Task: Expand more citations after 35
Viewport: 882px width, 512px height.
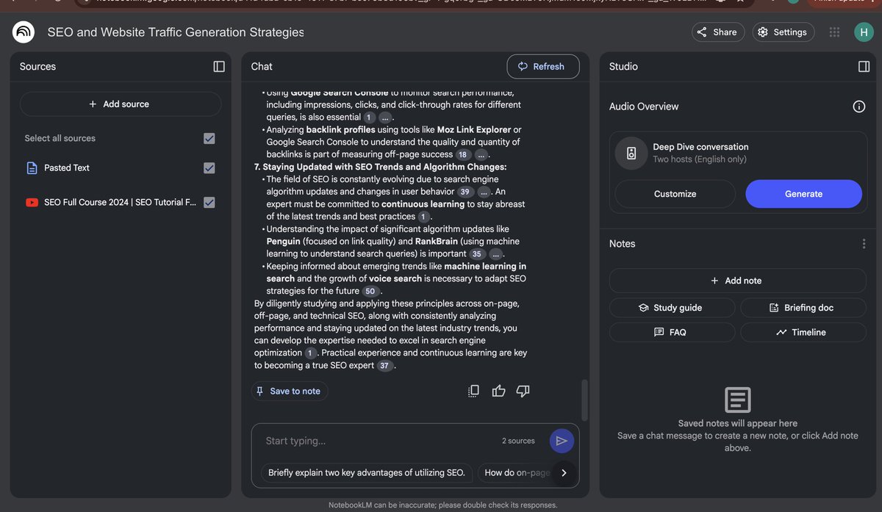Action: (x=495, y=254)
